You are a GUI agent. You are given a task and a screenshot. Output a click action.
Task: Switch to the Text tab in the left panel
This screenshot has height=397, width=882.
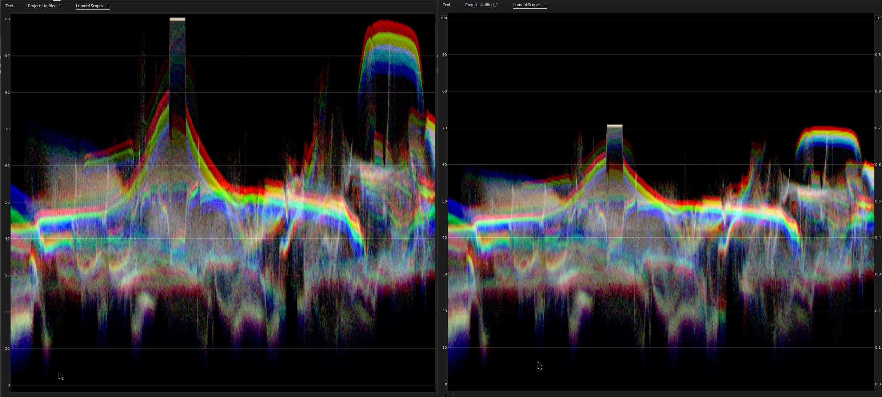click(9, 6)
